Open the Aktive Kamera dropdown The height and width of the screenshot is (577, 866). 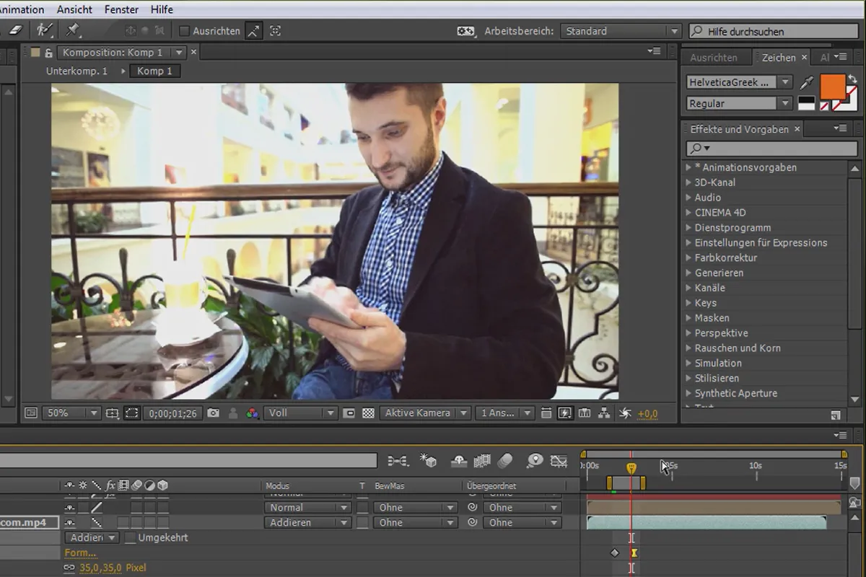click(425, 413)
